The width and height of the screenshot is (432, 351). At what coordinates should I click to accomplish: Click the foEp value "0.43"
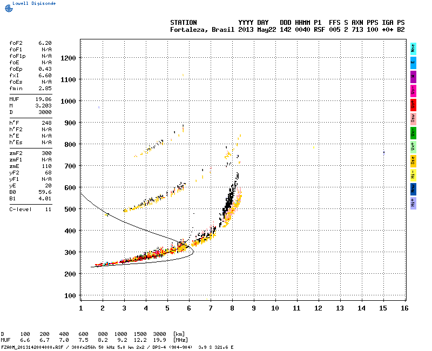(45, 69)
